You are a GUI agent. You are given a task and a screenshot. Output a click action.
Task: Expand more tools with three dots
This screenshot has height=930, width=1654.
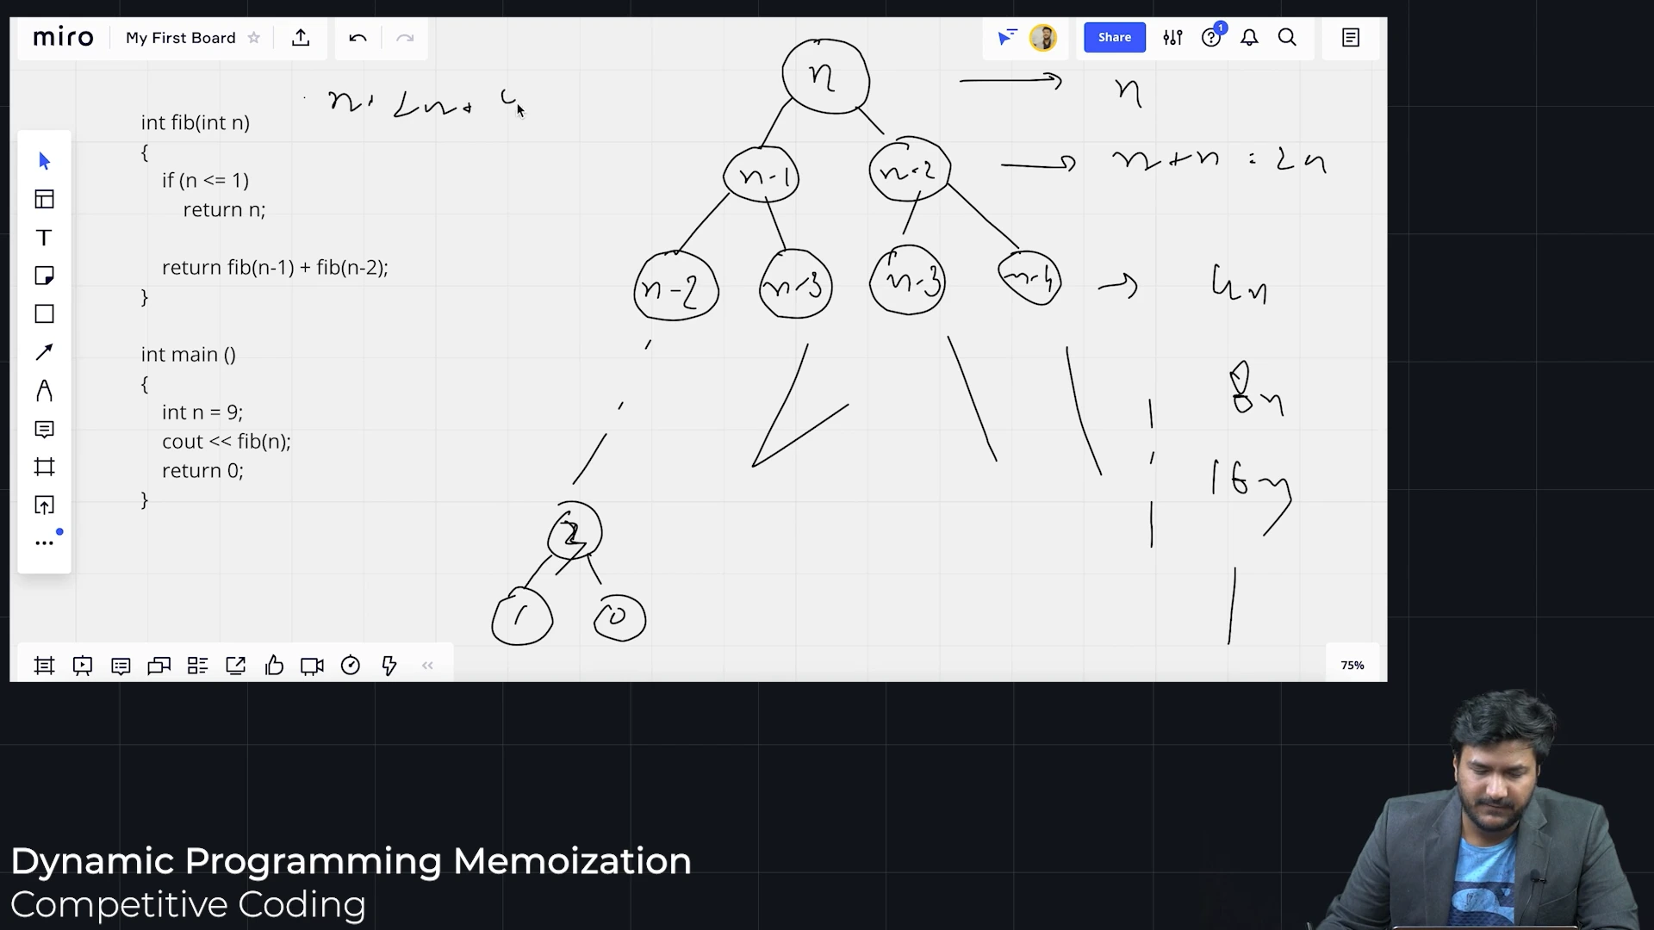(x=45, y=543)
